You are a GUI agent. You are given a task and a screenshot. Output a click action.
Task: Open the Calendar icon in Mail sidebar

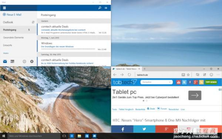(x=13, y=62)
